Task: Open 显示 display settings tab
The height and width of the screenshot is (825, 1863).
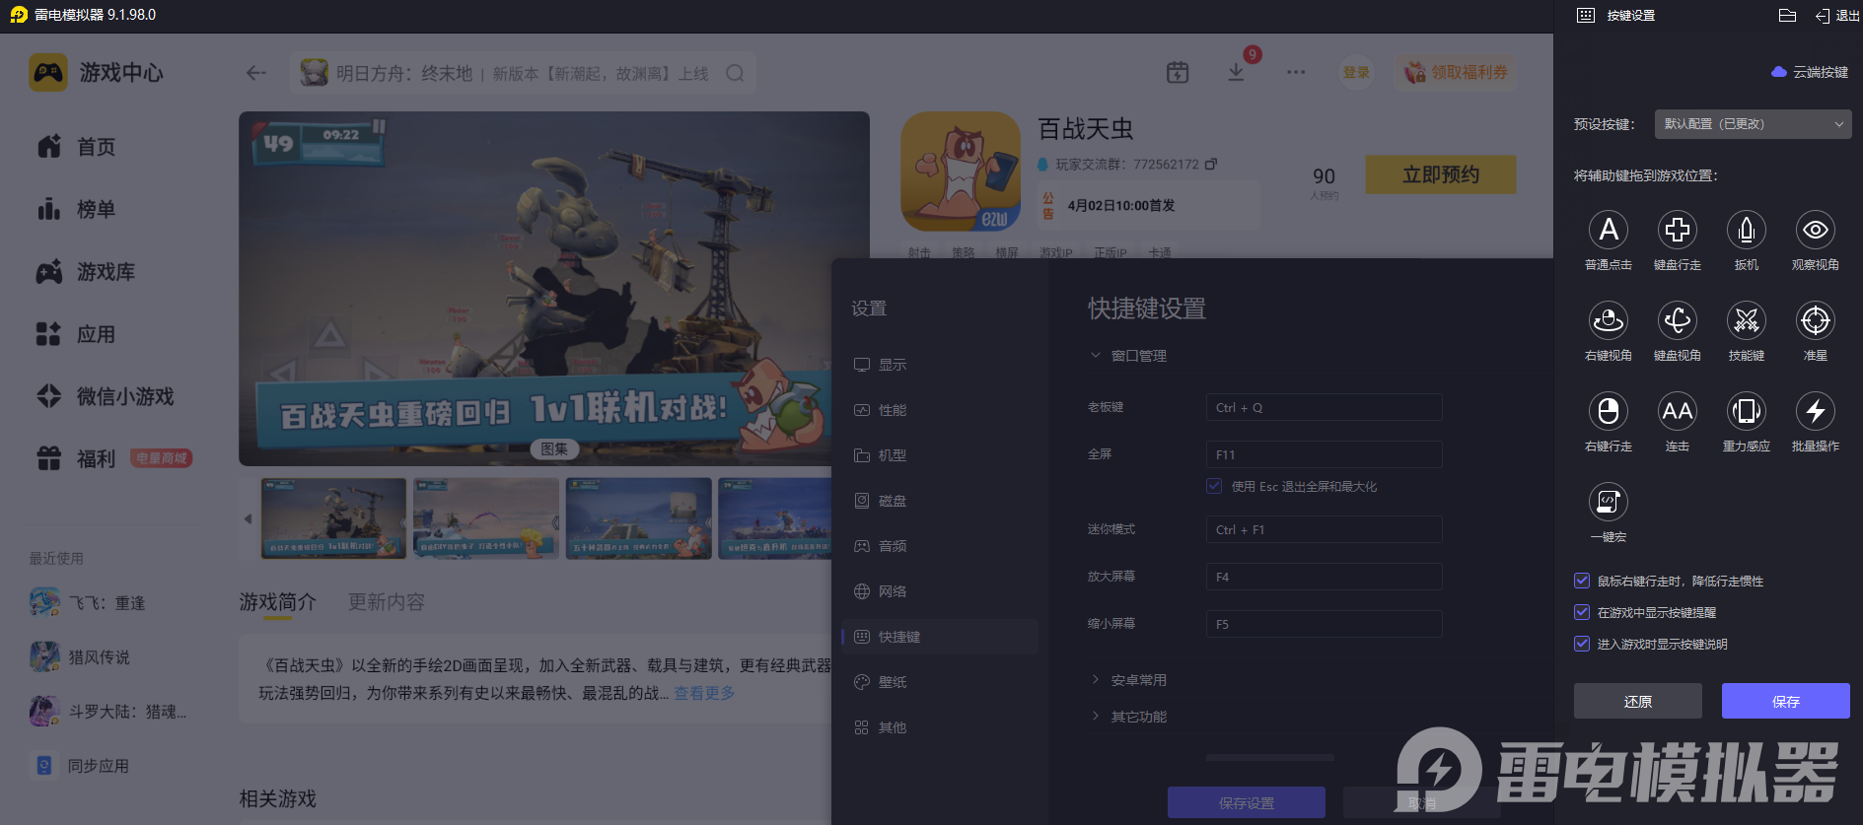Action: tap(939, 365)
